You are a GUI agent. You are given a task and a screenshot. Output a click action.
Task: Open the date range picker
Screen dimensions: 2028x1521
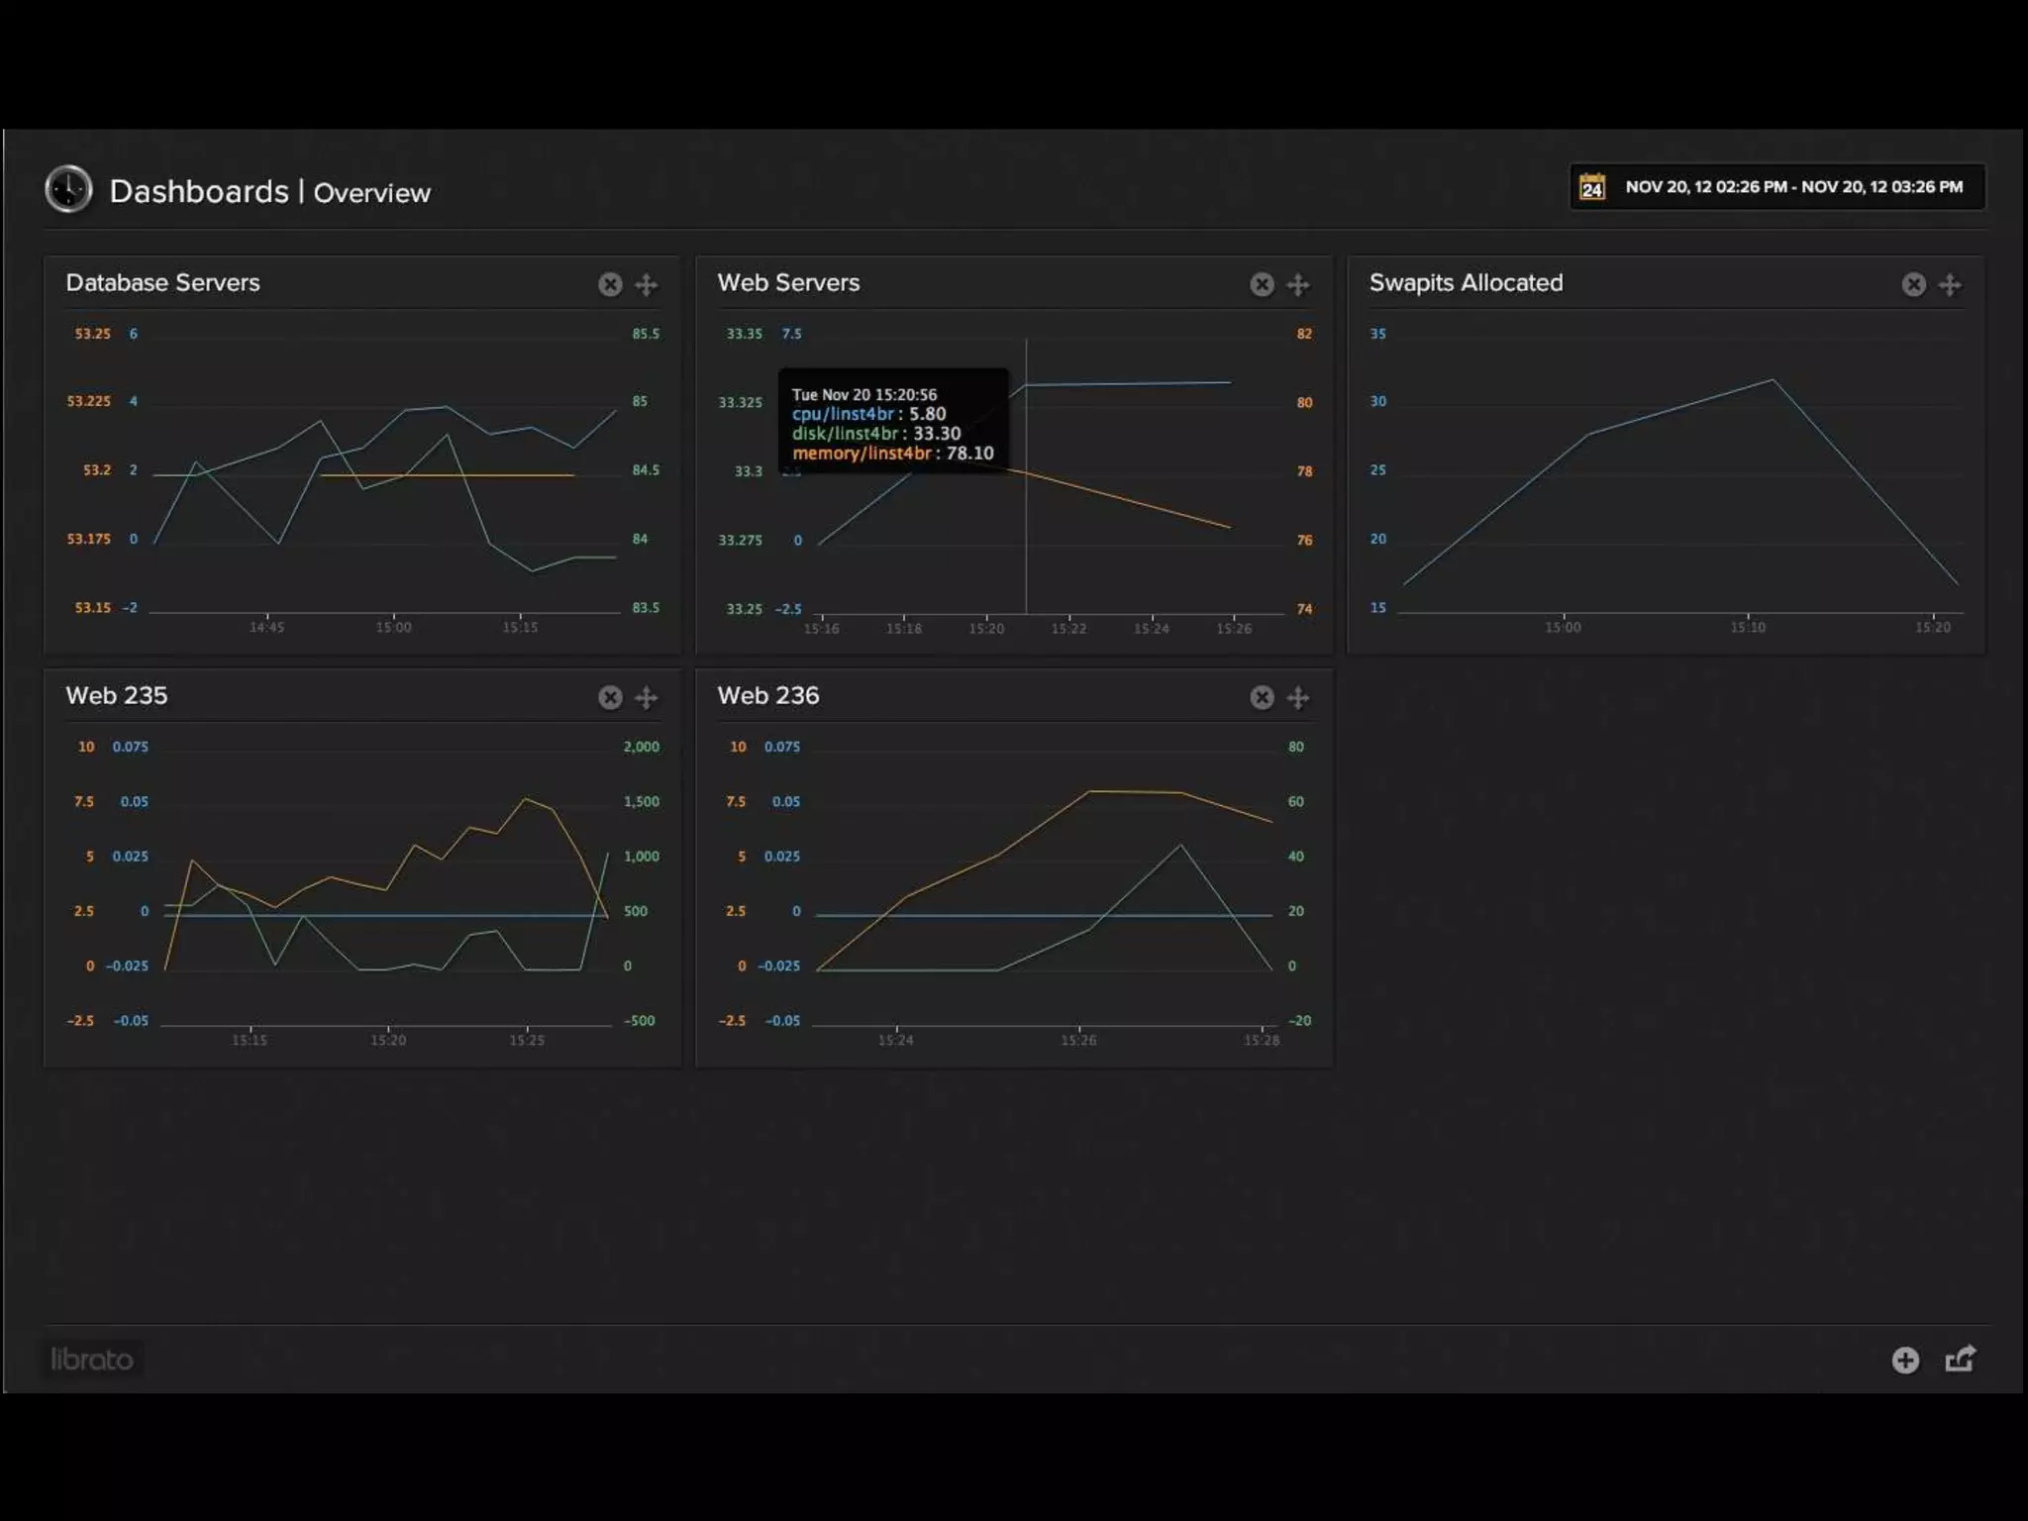tap(1792, 187)
